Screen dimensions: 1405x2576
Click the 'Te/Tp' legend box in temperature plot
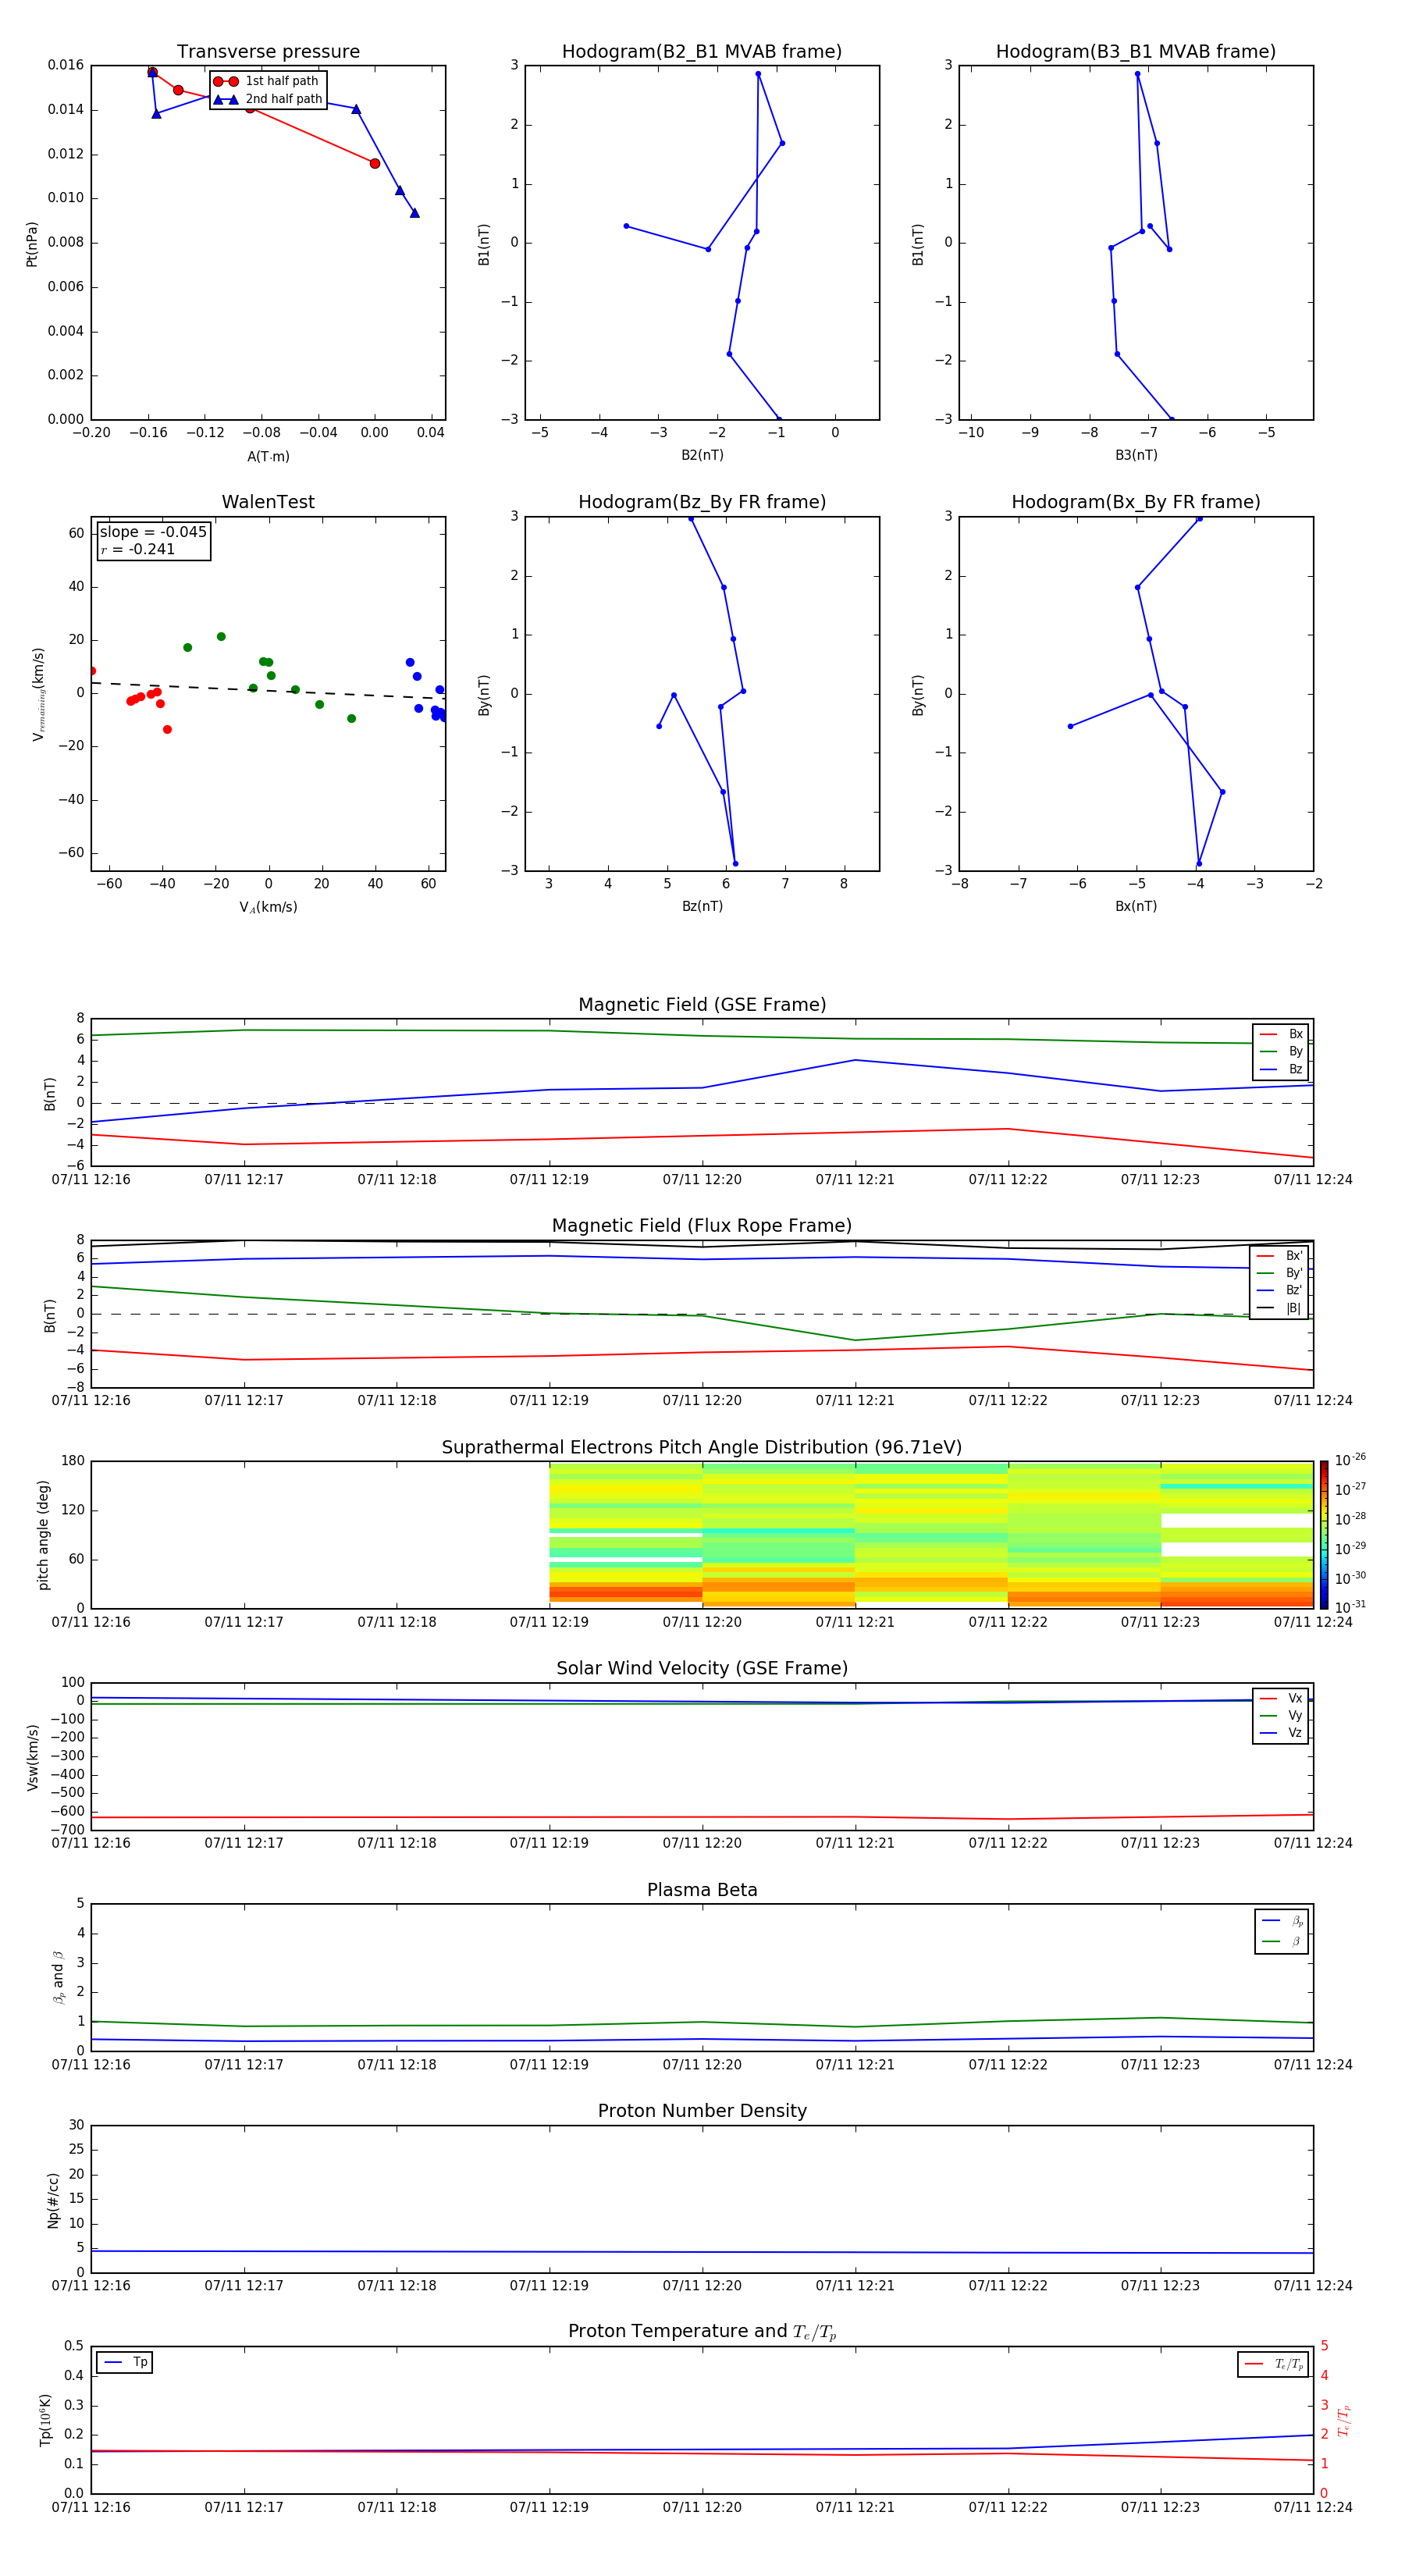(x=1273, y=2364)
